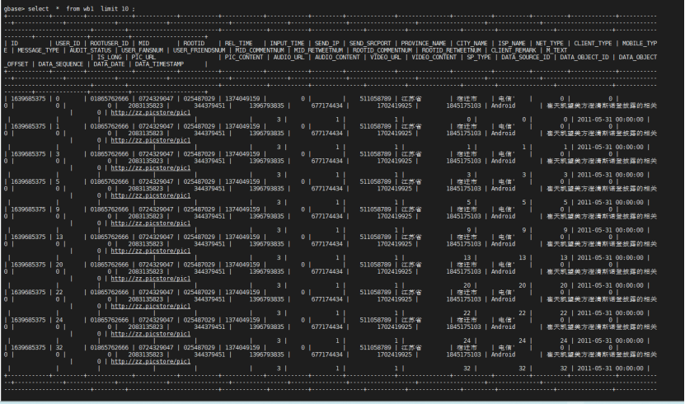
Task: Click the USER_FRIENDSNUM column header
Action: click(x=199, y=50)
